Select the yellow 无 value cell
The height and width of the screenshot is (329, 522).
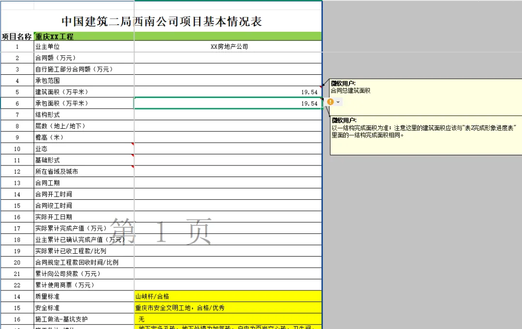click(228, 319)
